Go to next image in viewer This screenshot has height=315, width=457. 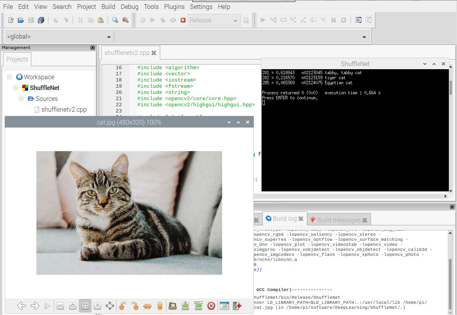[x=35, y=306]
